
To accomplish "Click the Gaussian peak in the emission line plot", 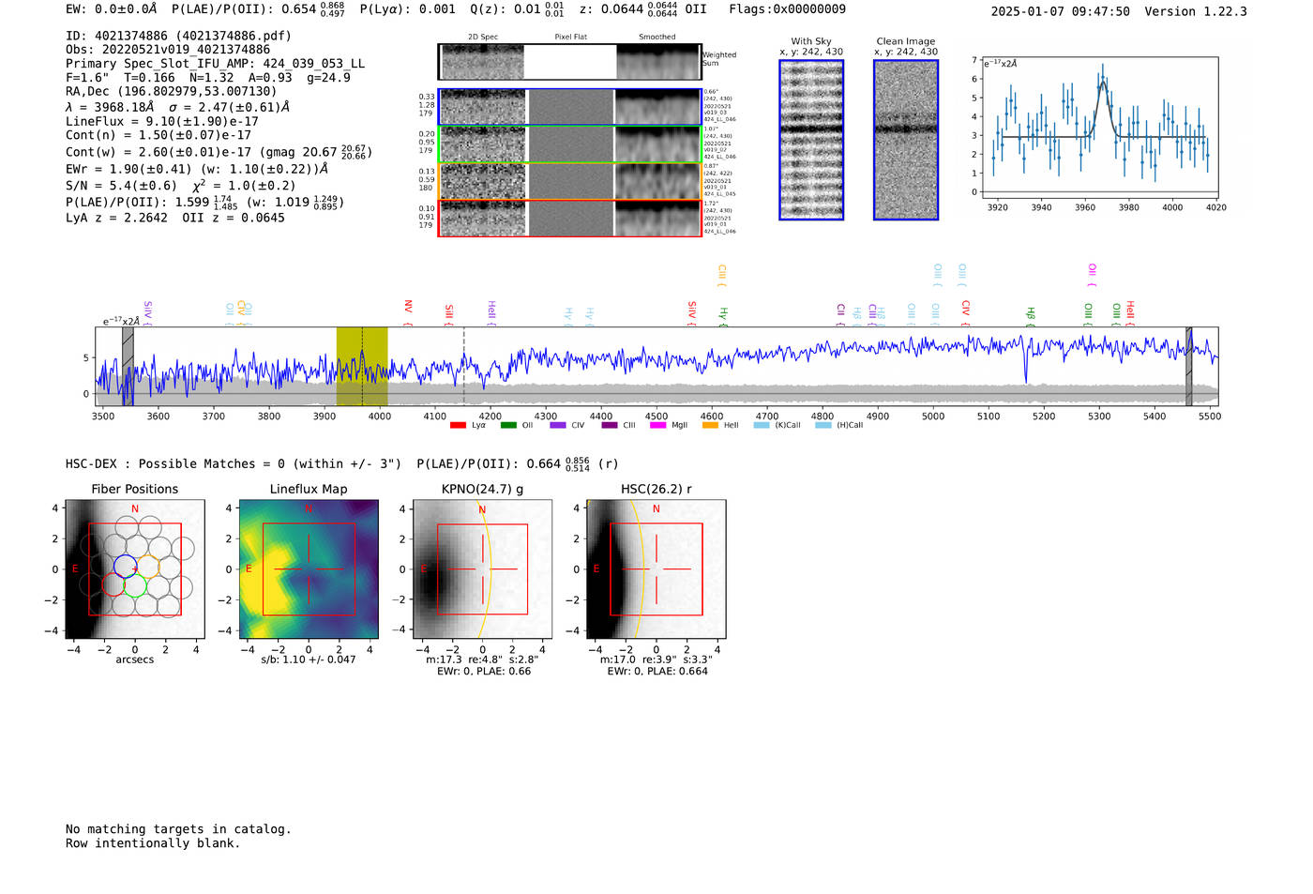I will pos(1103,83).
